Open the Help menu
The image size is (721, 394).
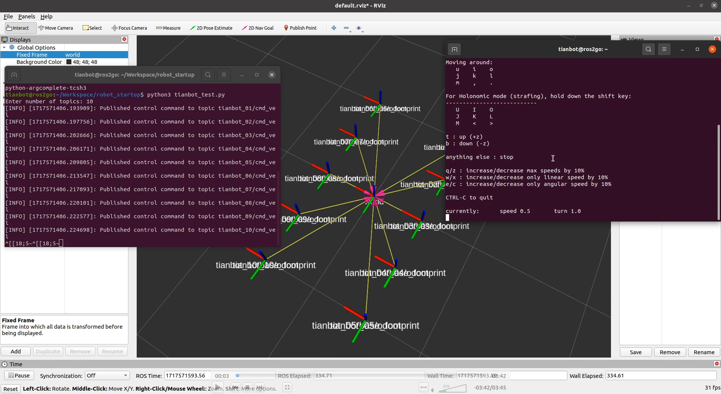pos(46,17)
